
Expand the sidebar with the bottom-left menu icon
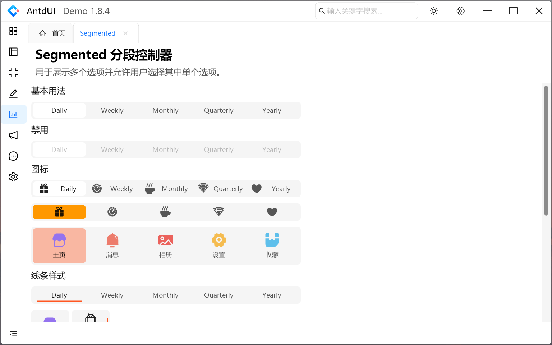(13, 335)
